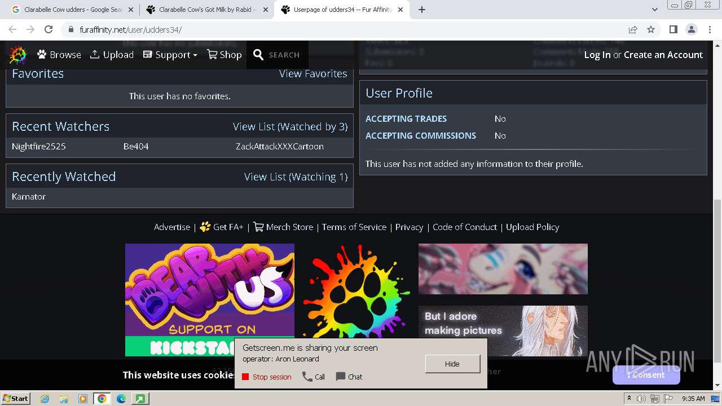Open View Favorites link

313,73
